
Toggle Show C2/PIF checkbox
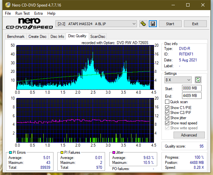click(167, 113)
